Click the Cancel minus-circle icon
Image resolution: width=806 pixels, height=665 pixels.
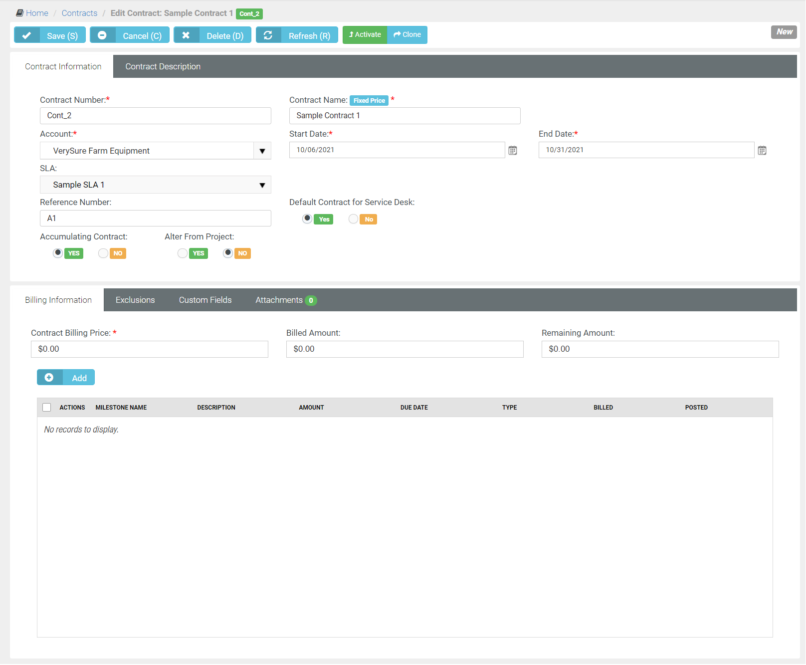[102, 35]
